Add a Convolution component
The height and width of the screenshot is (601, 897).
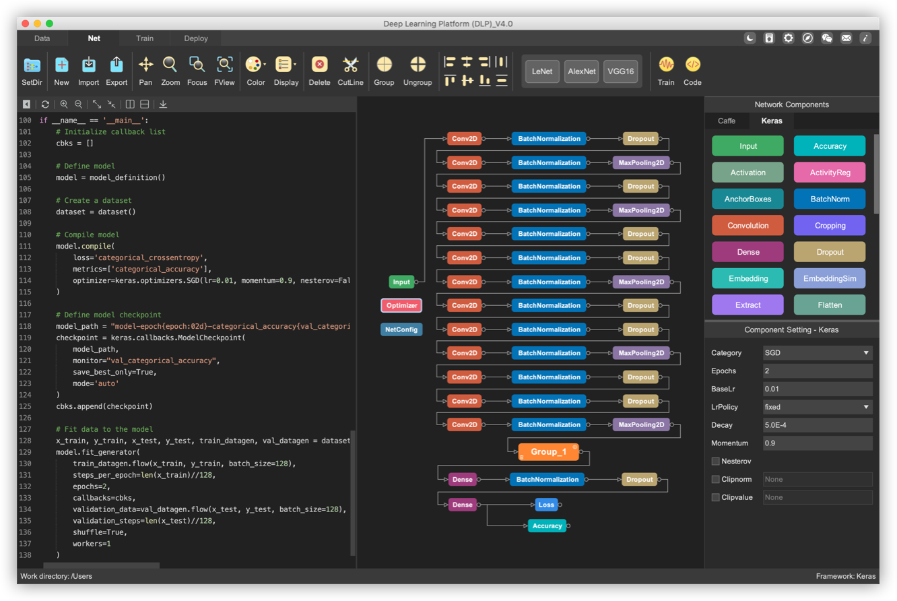tap(747, 226)
